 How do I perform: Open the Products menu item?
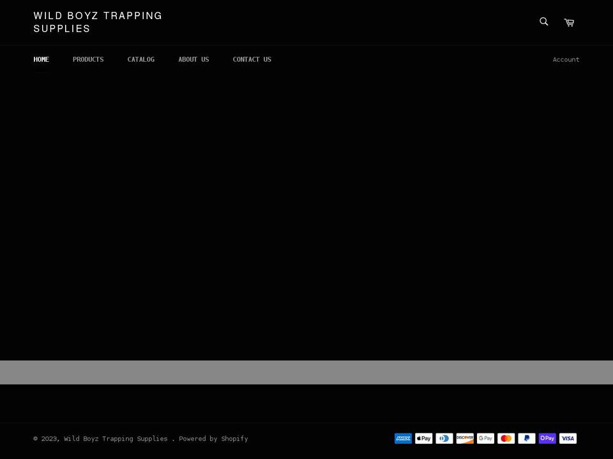coord(88,59)
